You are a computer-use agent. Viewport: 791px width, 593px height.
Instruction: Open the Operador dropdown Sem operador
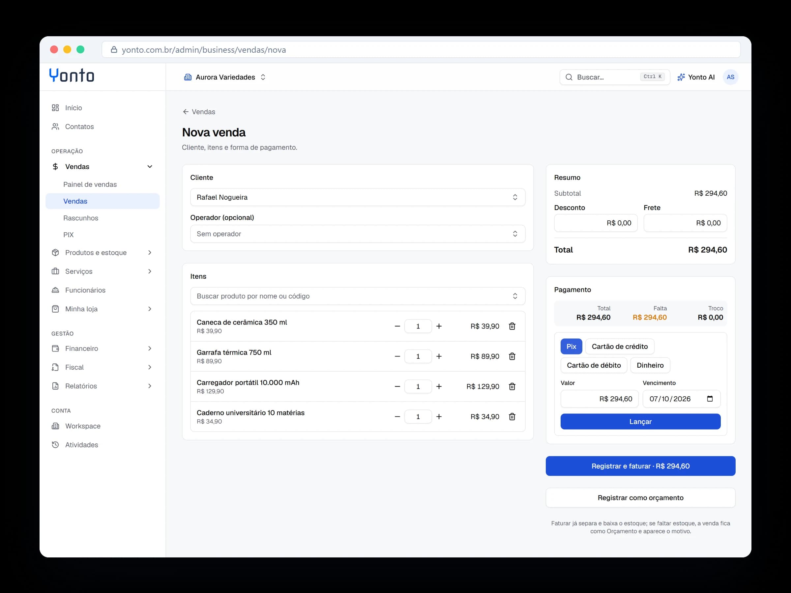click(x=358, y=234)
